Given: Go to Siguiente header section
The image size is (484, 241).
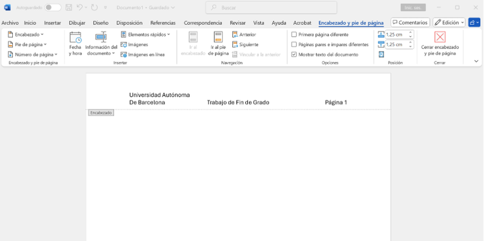Looking at the screenshot, I should [245, 44].
